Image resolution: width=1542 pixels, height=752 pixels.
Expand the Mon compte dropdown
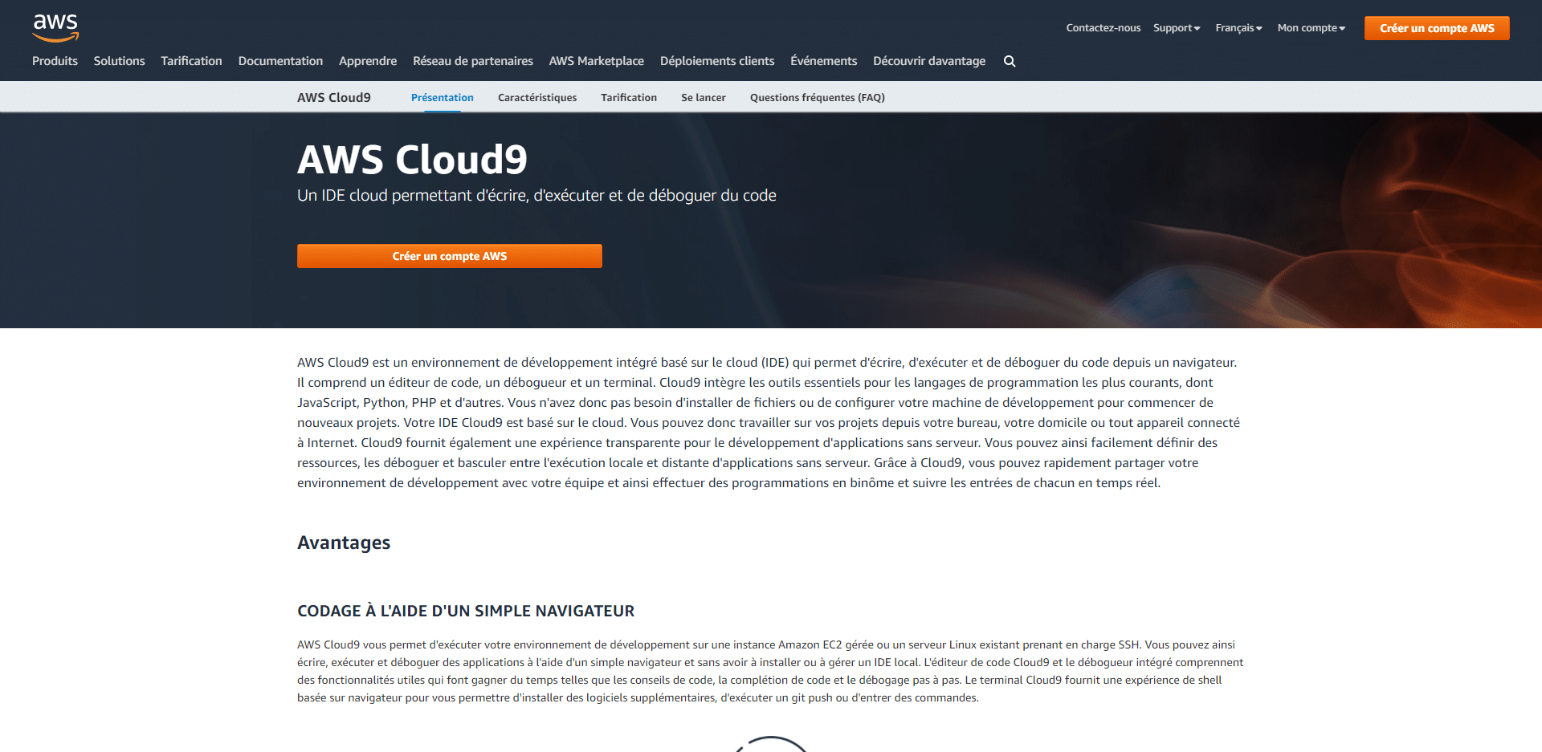pos(1310,28)
